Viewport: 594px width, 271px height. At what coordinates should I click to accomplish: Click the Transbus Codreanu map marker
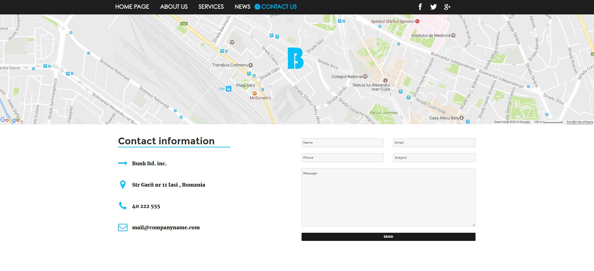coord(250,65)
